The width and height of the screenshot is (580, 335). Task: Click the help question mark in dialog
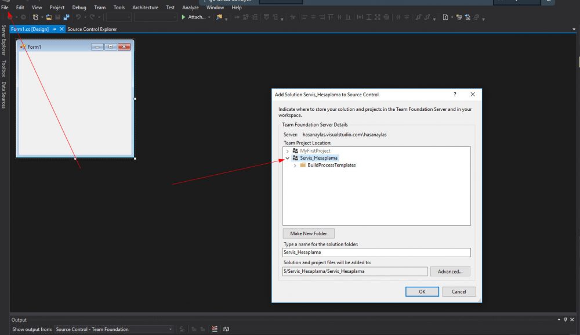[455, 95]
